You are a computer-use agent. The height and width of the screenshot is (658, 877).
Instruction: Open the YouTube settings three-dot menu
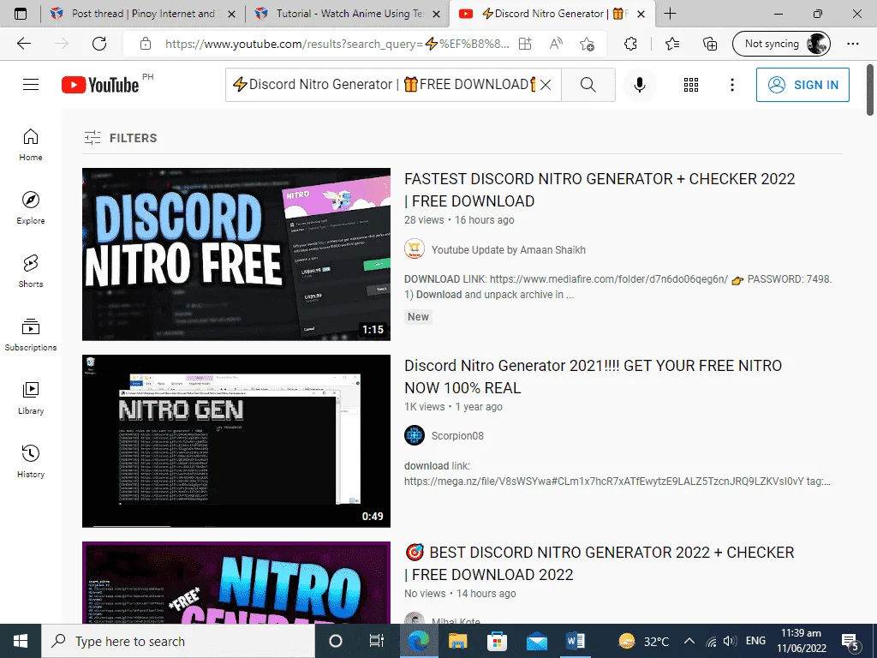pos(731,85)
